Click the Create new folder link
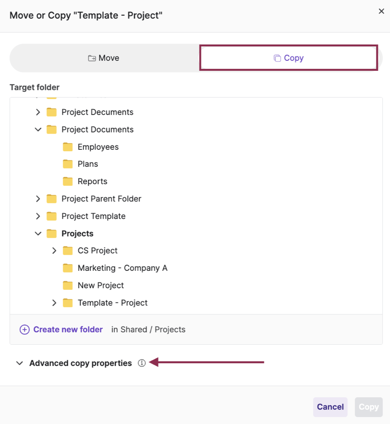The width and height of the screenshot is (390, 424). pyautogui.click(x=68, y=329)
